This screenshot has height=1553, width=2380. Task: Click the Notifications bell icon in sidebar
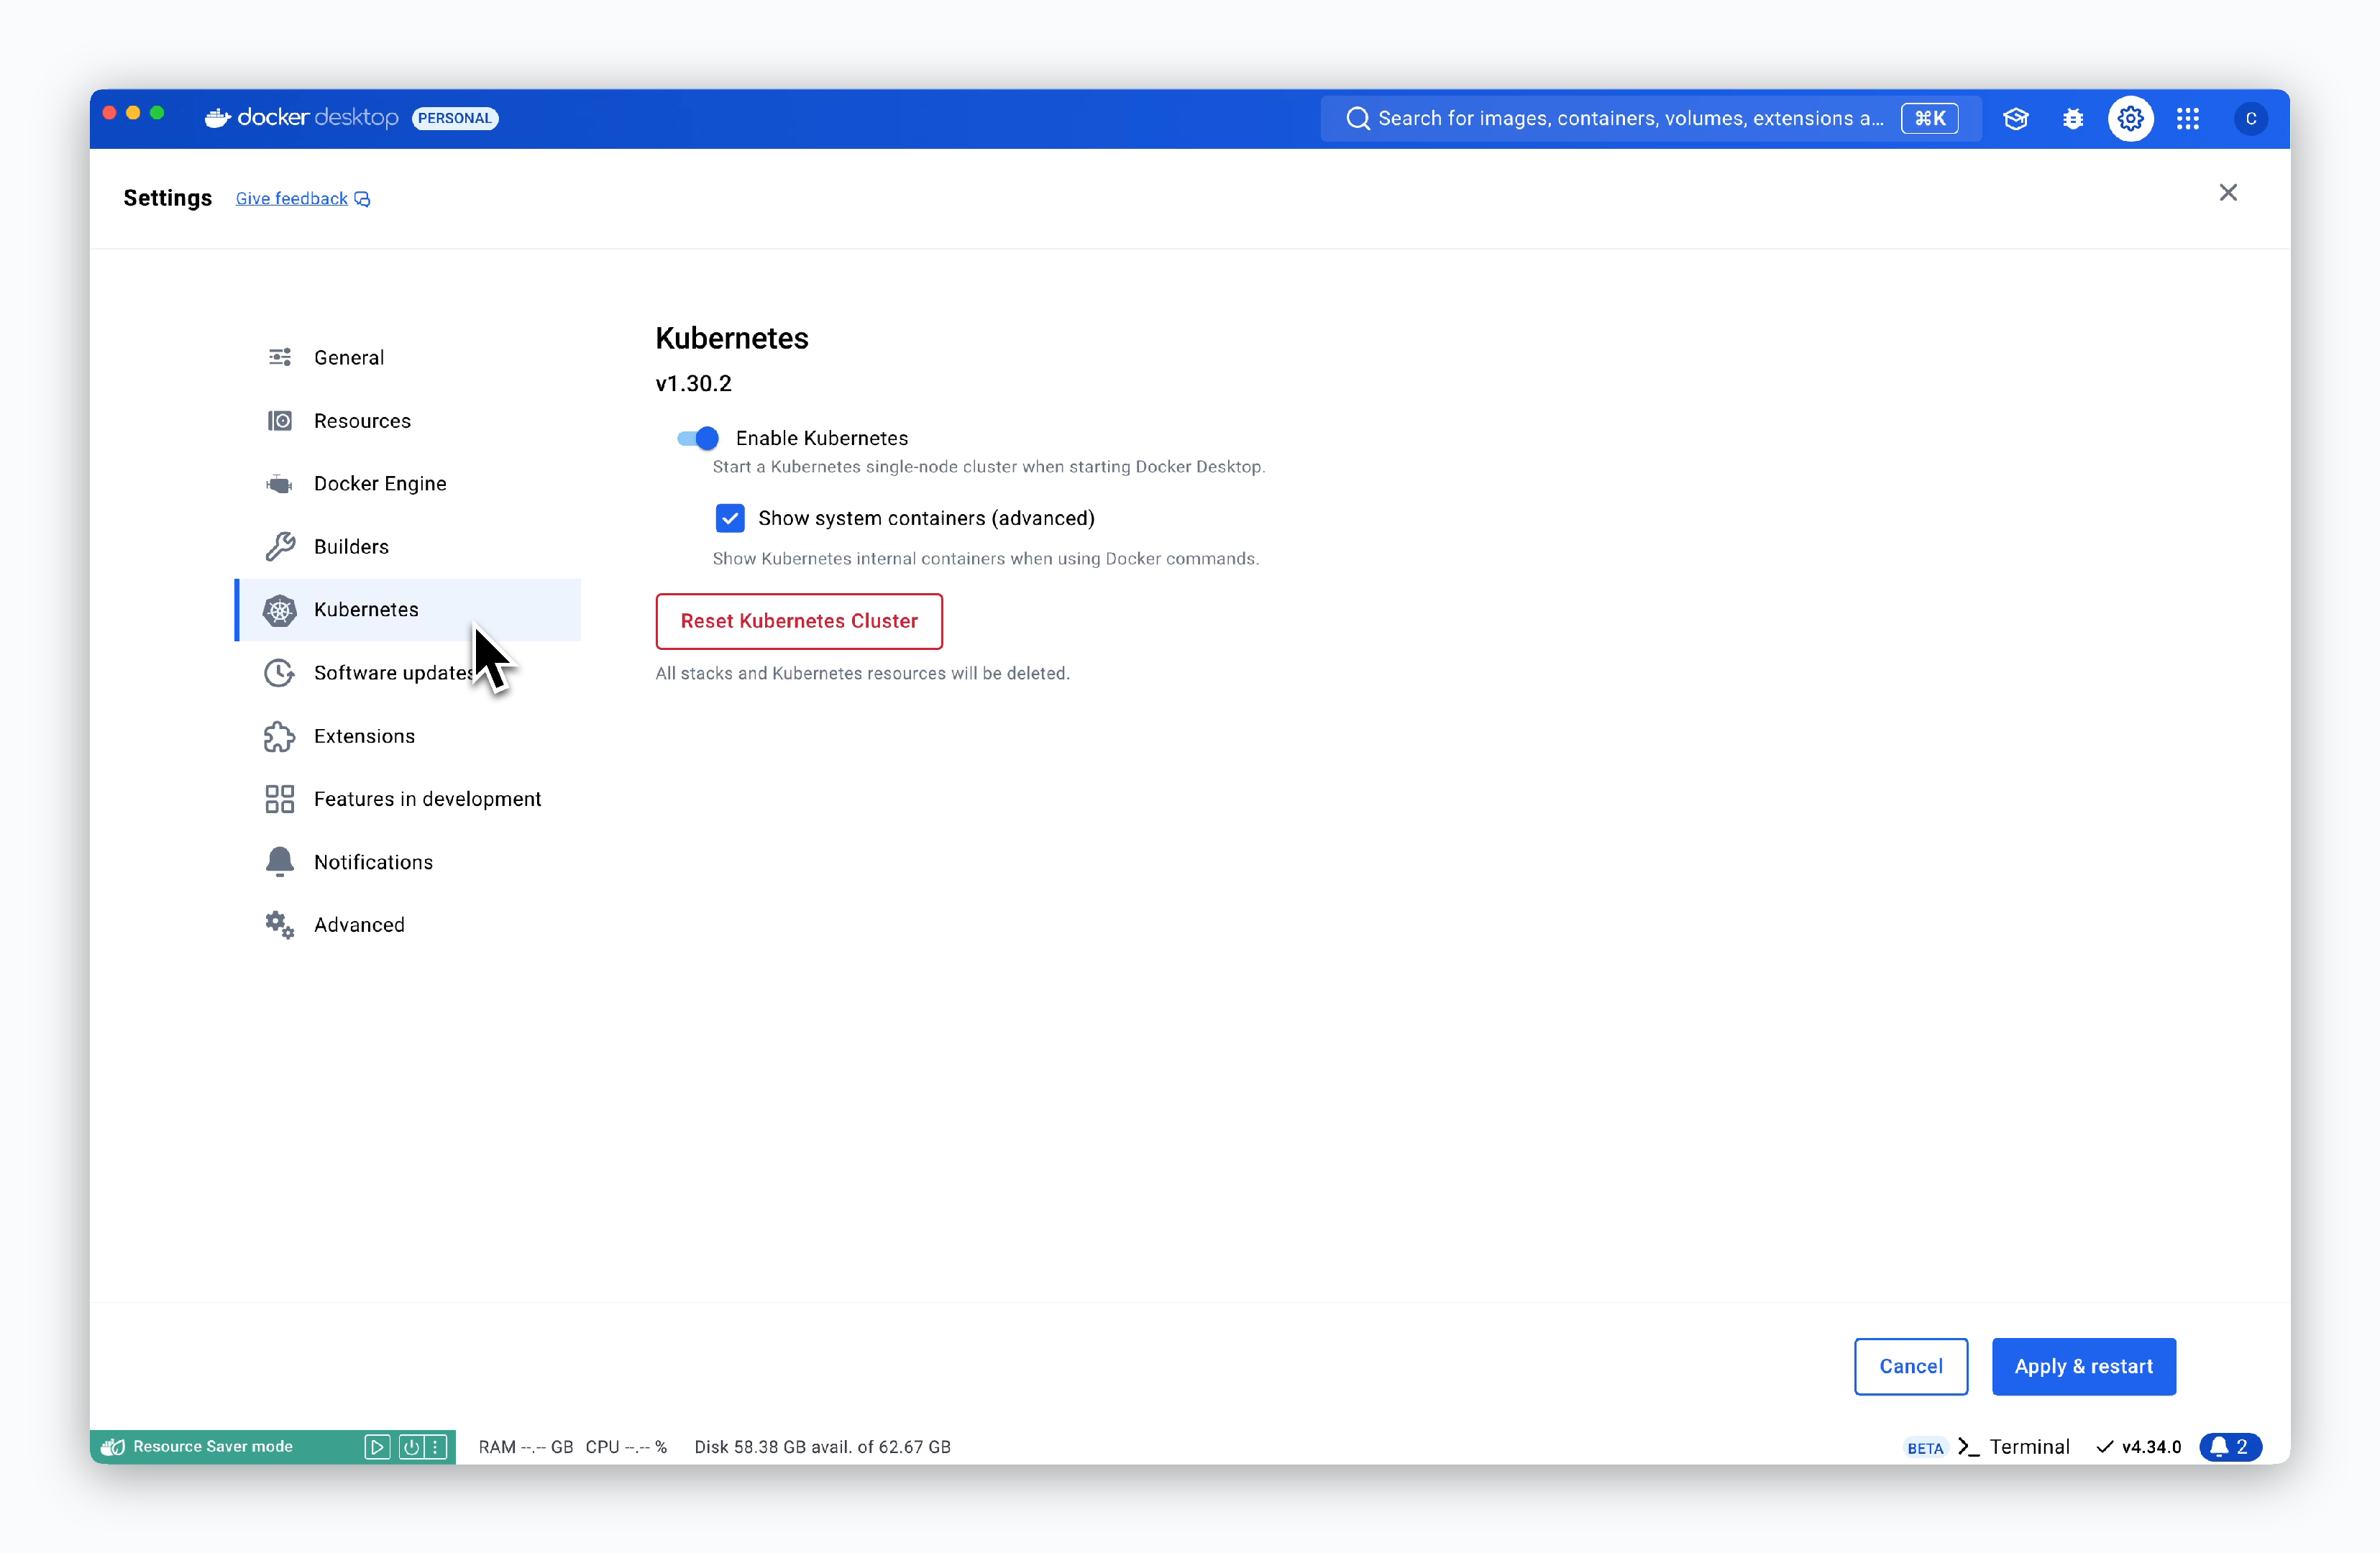tap(280, 862)
